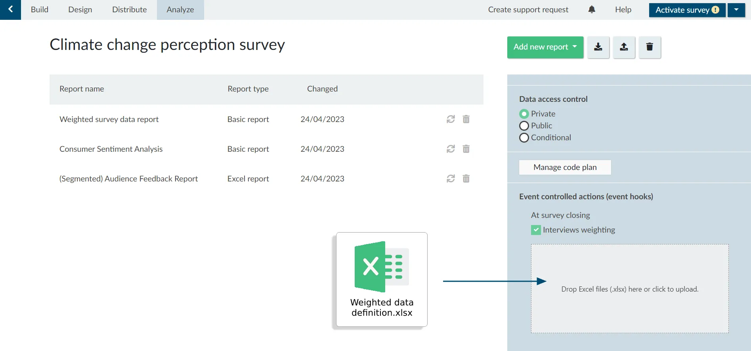Click the back arrow icon

10,10
